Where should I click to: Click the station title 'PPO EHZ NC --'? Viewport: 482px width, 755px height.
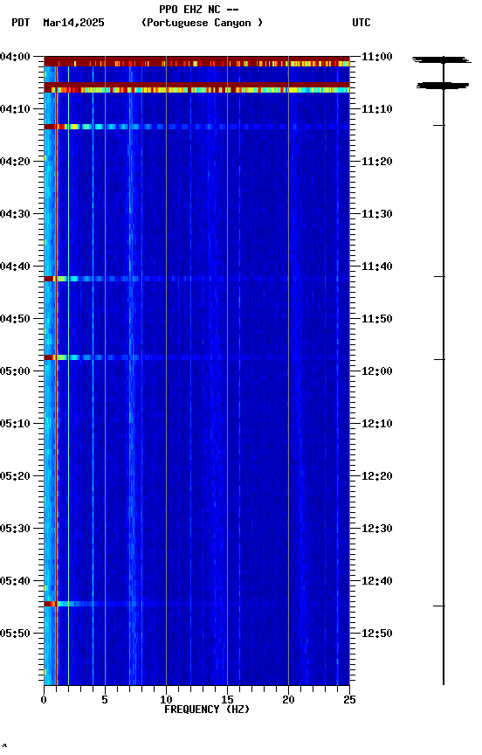click(x=199, y=9)
